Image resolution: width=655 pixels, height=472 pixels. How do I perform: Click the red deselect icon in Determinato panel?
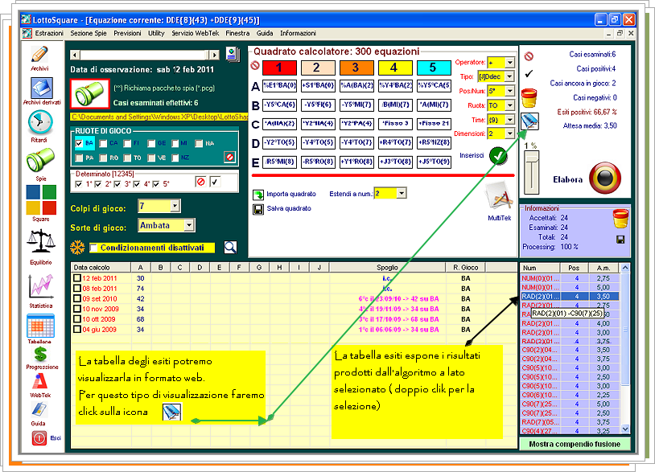[x=201, y=182]
